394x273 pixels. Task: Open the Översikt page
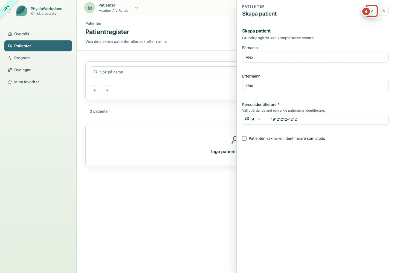click(38, 34)
